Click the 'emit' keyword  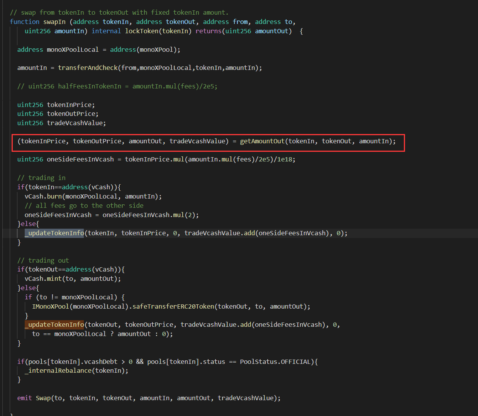[x=25, y=398]
